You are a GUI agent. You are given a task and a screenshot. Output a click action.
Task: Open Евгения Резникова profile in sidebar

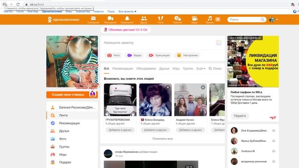click(x=77, y=107)
